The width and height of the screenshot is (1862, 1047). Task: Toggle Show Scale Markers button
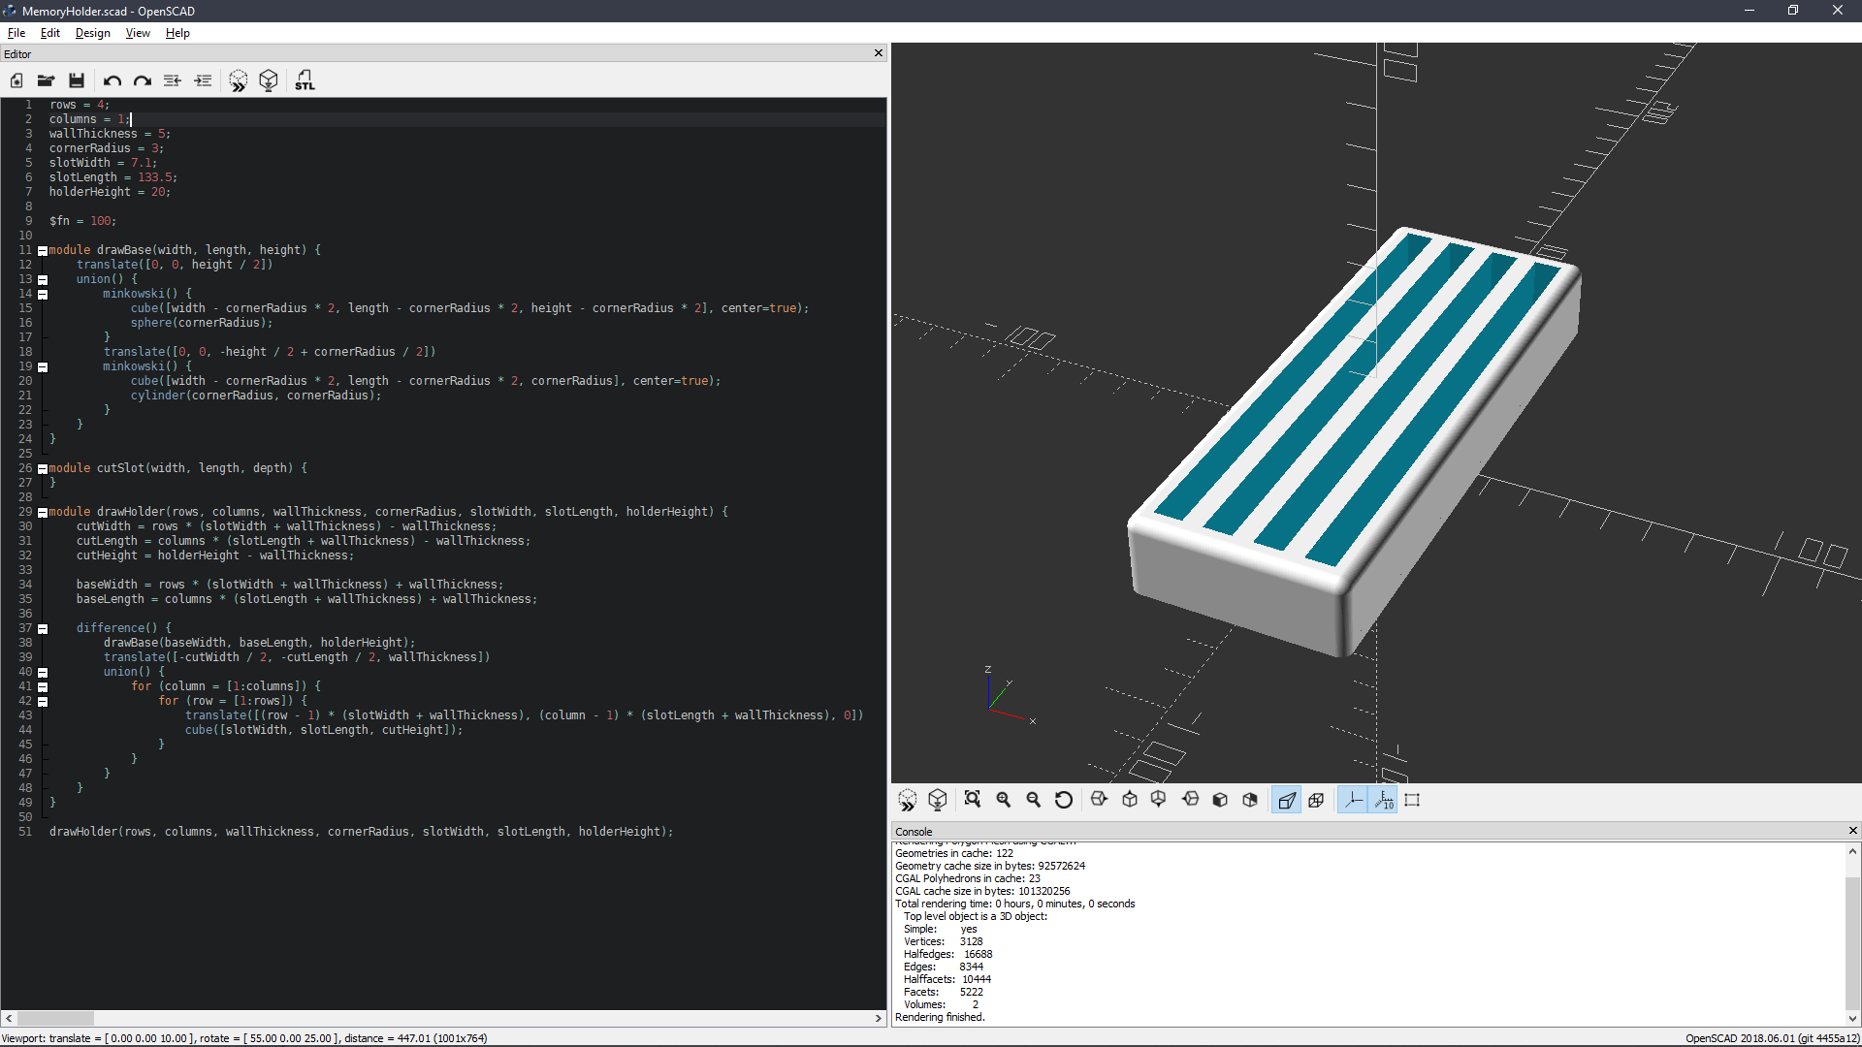pyautogui.click(x=1383, y=800)
